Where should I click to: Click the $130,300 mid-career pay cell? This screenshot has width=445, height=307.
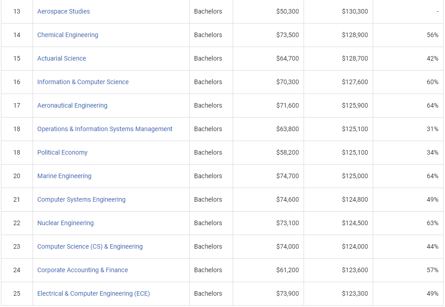(x=355, y=11)
